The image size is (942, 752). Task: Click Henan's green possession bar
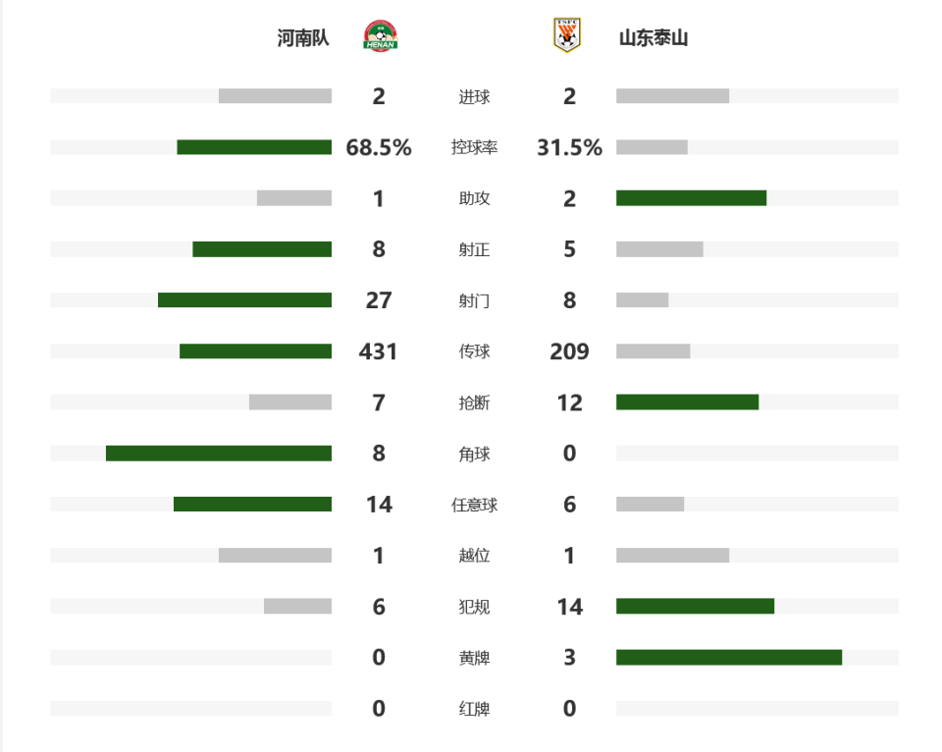pos(254,147)
